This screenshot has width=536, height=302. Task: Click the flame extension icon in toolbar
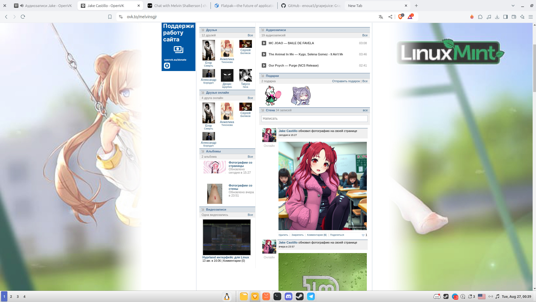point(472,17)
